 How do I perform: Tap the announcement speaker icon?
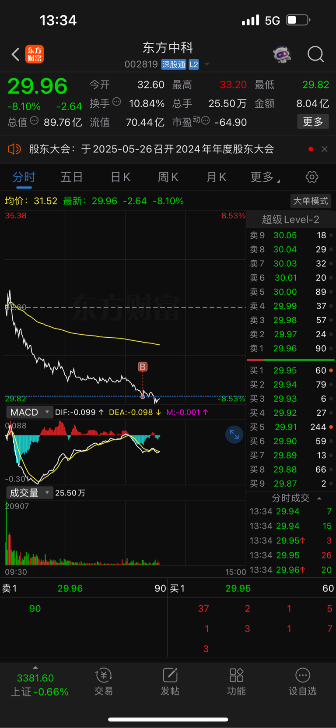14,149
